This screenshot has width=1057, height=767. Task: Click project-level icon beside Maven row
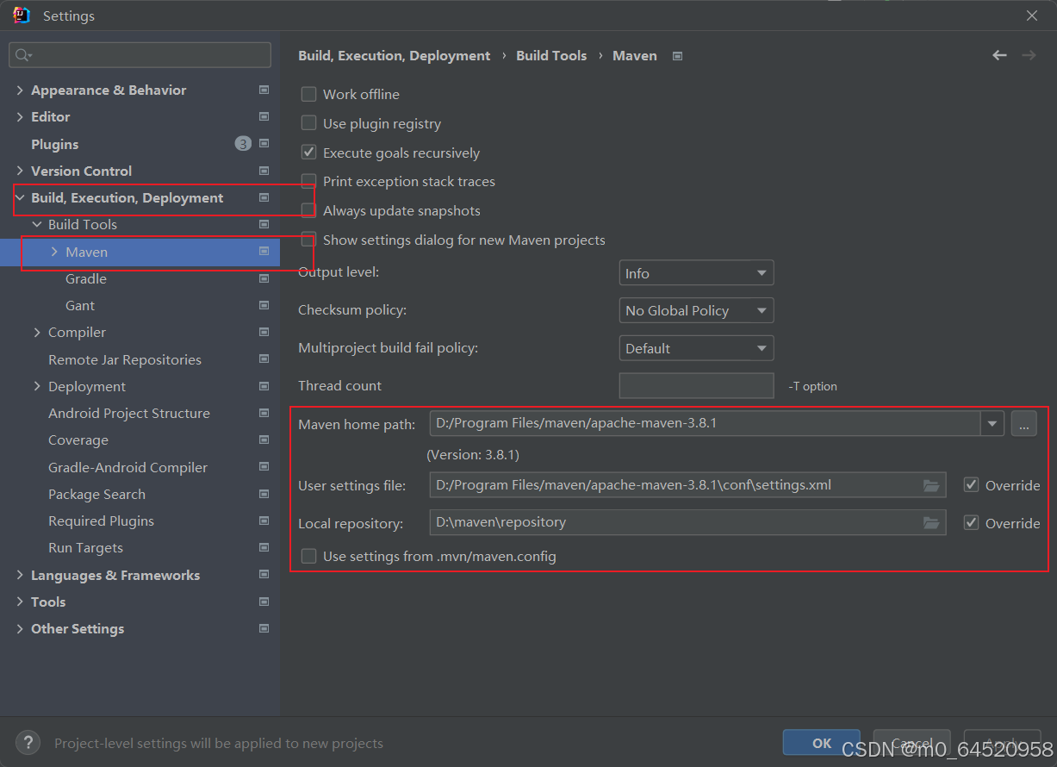[264, 252]
